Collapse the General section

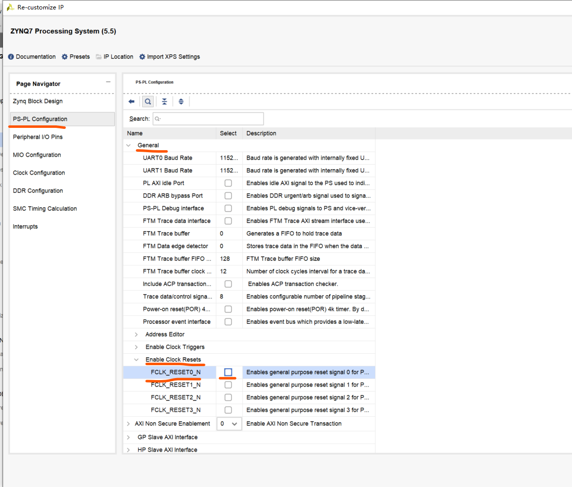point(129,145)
